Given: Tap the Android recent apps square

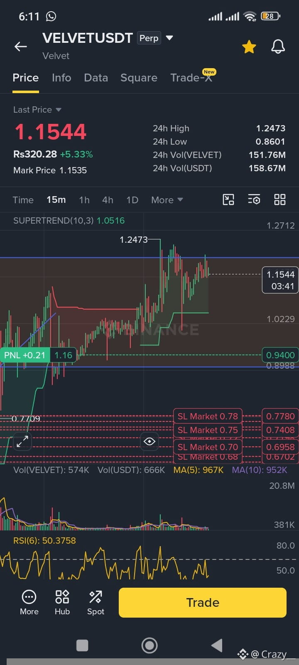Looking at the screenshot, I should tap(82, 645).
